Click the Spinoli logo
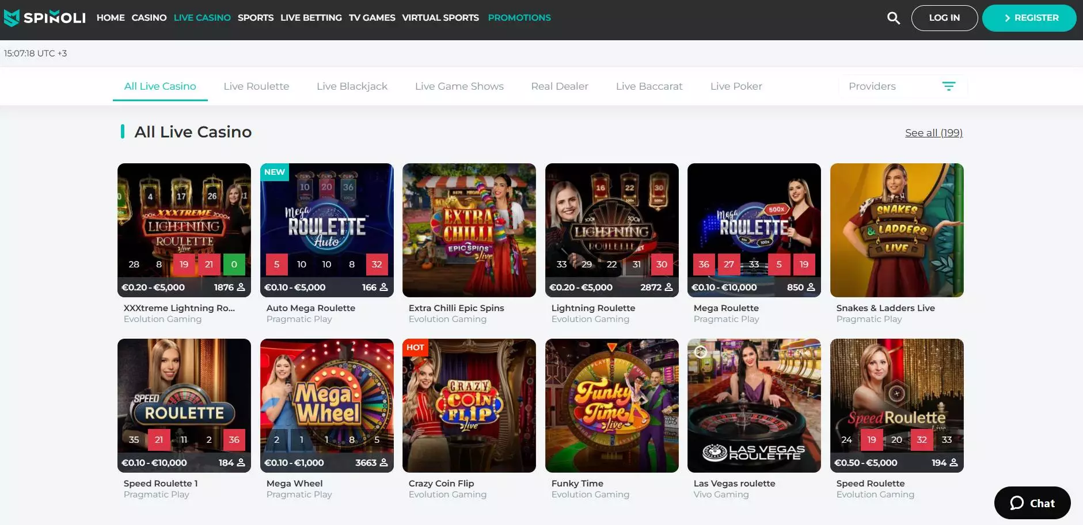The image size is (1083, 525). click(44, 18)
